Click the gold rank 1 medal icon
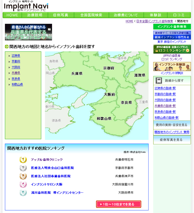This screenshot has width=194, height=213. click(23, 160)
